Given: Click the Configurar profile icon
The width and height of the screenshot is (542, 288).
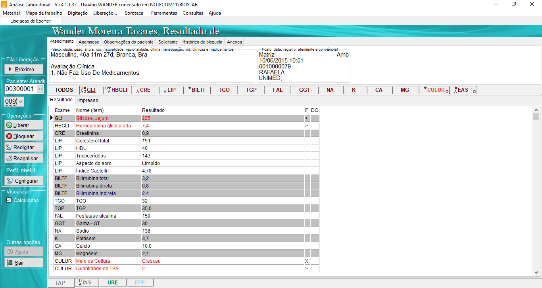Looking at the screenshot, I should tap(10, 181).
